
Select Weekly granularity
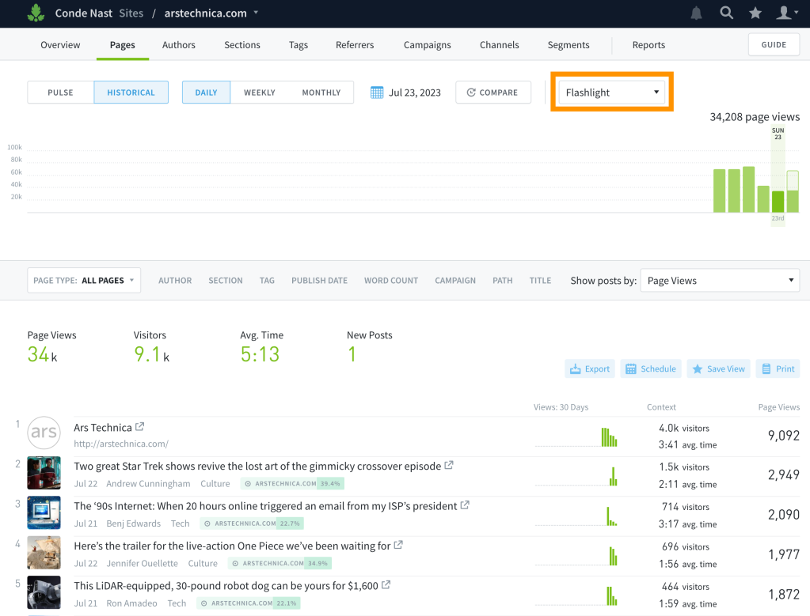pos(260,93)
